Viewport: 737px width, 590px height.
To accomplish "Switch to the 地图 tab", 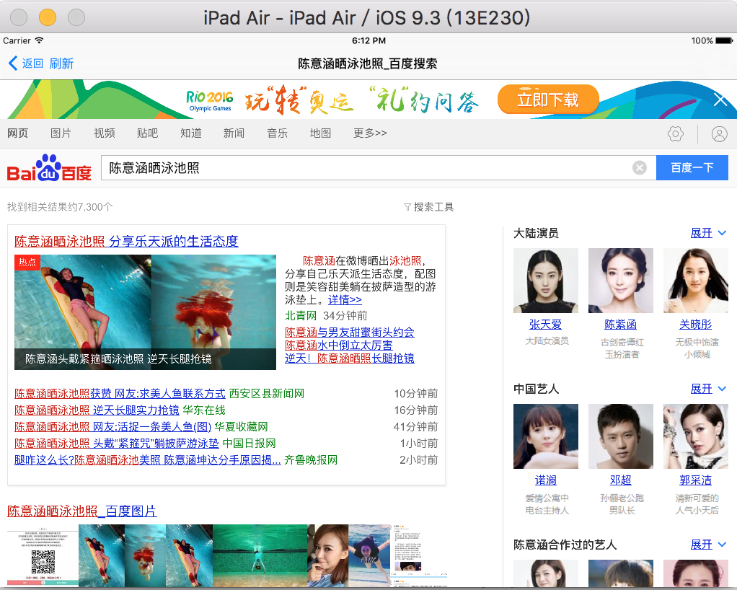I will coord(321,133).
